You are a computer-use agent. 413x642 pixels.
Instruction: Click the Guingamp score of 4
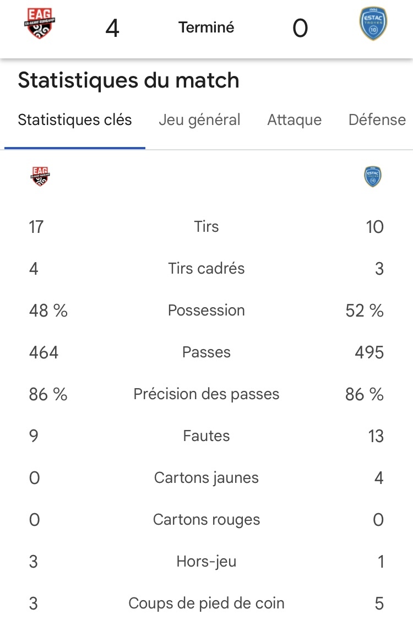tap(112, 28)
